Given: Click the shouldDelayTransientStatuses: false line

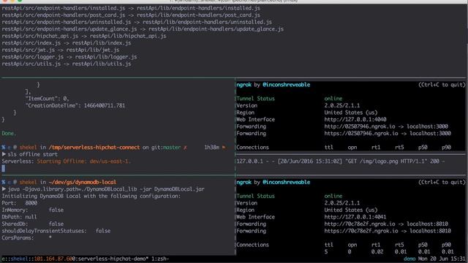Looking at the screenshot, I should (56, 231).
